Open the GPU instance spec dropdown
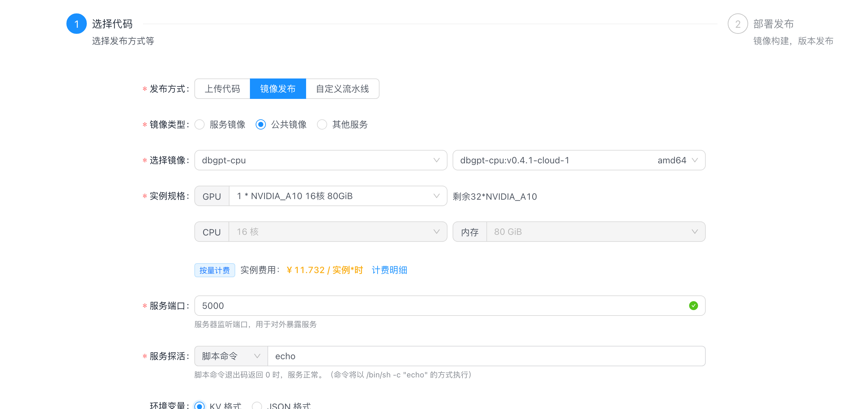Image resolution: width=842 pixels, height=409 pixels. point(337,196)
